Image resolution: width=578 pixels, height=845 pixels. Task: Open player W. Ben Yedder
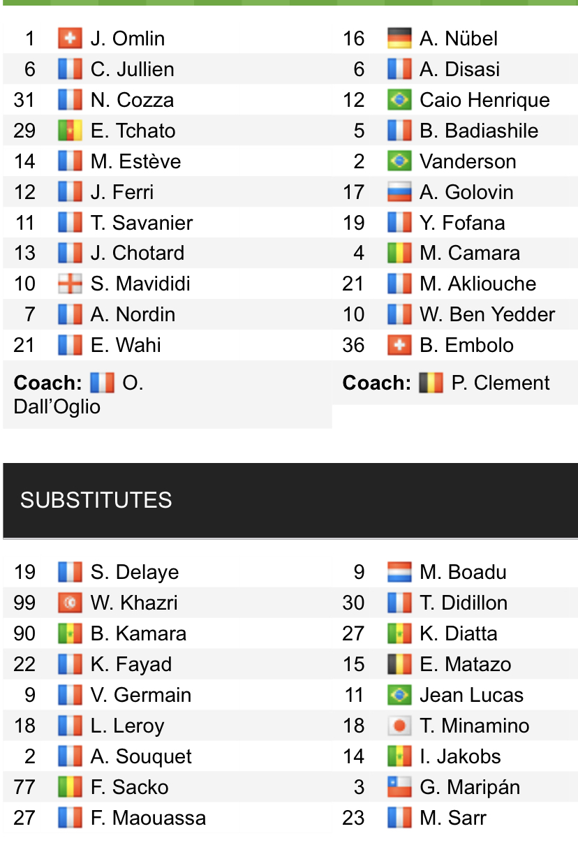(487, 314)
